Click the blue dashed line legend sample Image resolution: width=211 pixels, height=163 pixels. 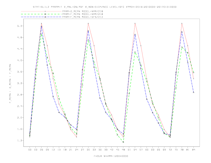pyautogui.click(x=41, y=17)
